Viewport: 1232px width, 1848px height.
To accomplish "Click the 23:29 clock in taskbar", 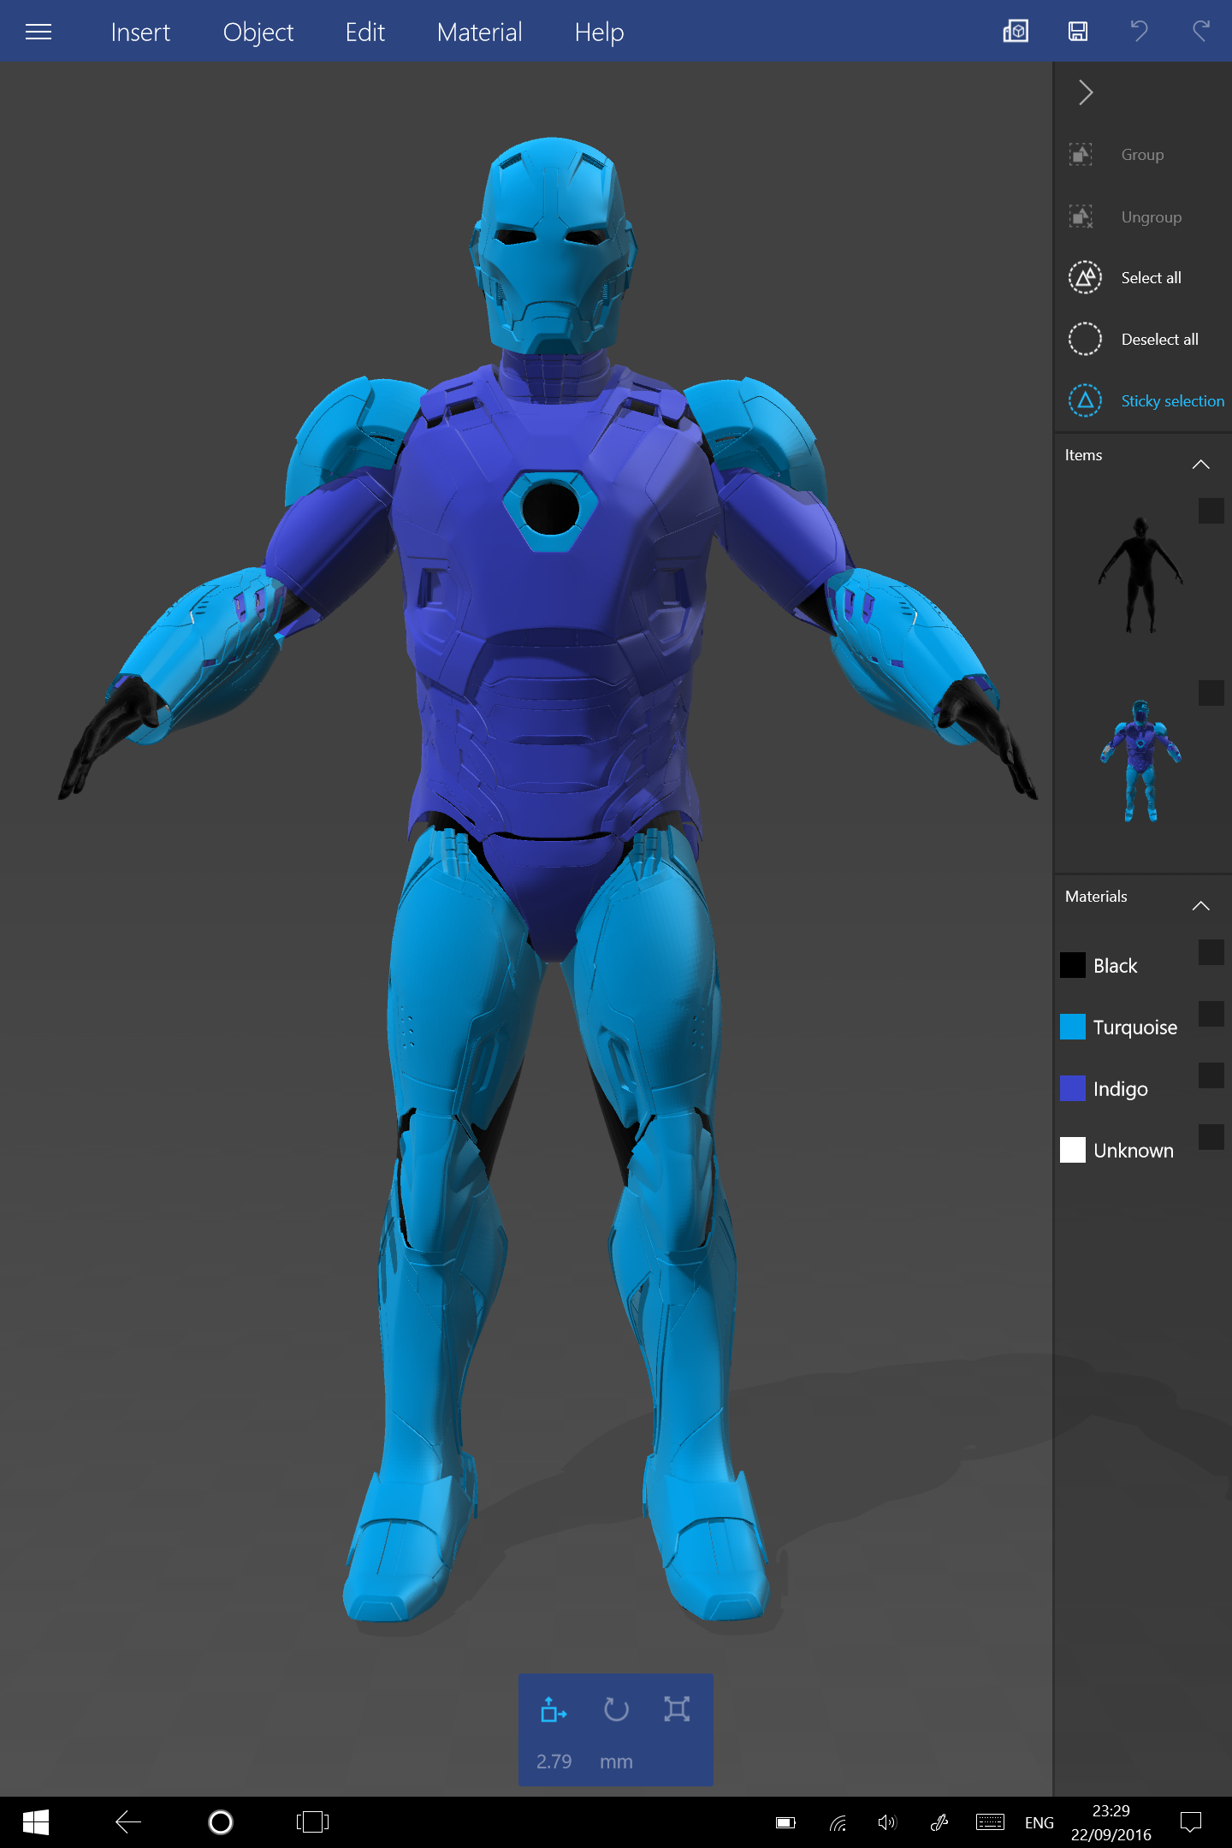I will pyautogui.click(x=1111, y=1810).
